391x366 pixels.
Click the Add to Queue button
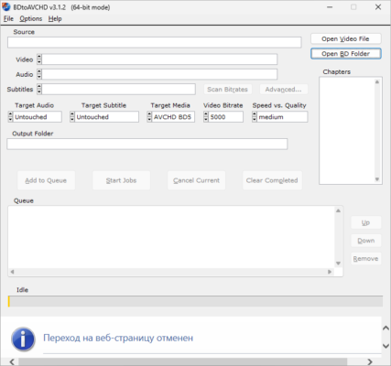click(46, 180)
